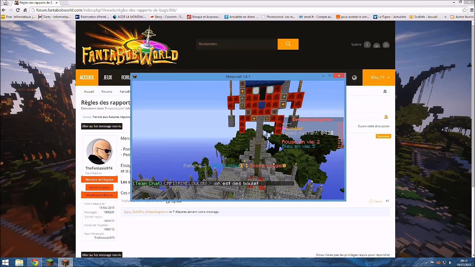Maximize the Minecraft 1.8.7 window
This screenshot has height=267, width=475.
click(x=330, y=76)
